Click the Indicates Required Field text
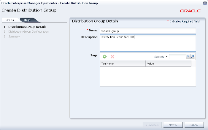 click(185, 21)
